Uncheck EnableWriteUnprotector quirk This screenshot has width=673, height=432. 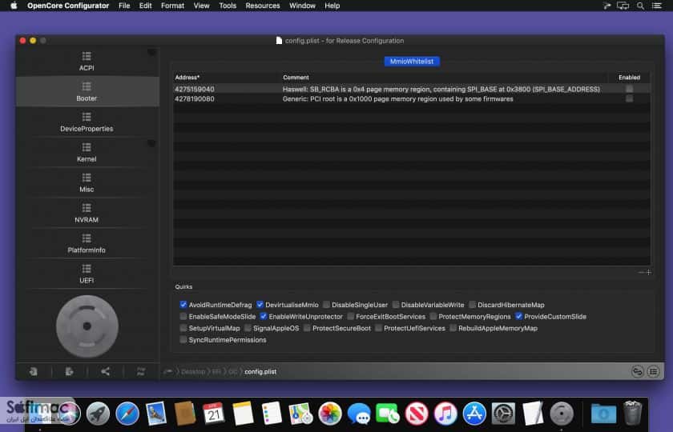[x=263, y=316]
